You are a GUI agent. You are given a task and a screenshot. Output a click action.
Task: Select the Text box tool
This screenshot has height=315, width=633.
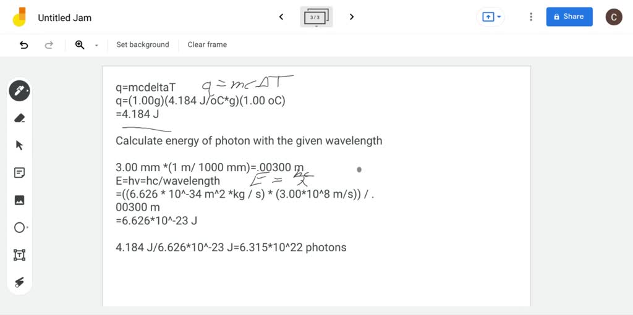pyautogui.click(x=19, y=255)
